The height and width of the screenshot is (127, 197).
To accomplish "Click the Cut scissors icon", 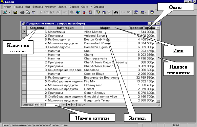I will click(x=41, y=12).
